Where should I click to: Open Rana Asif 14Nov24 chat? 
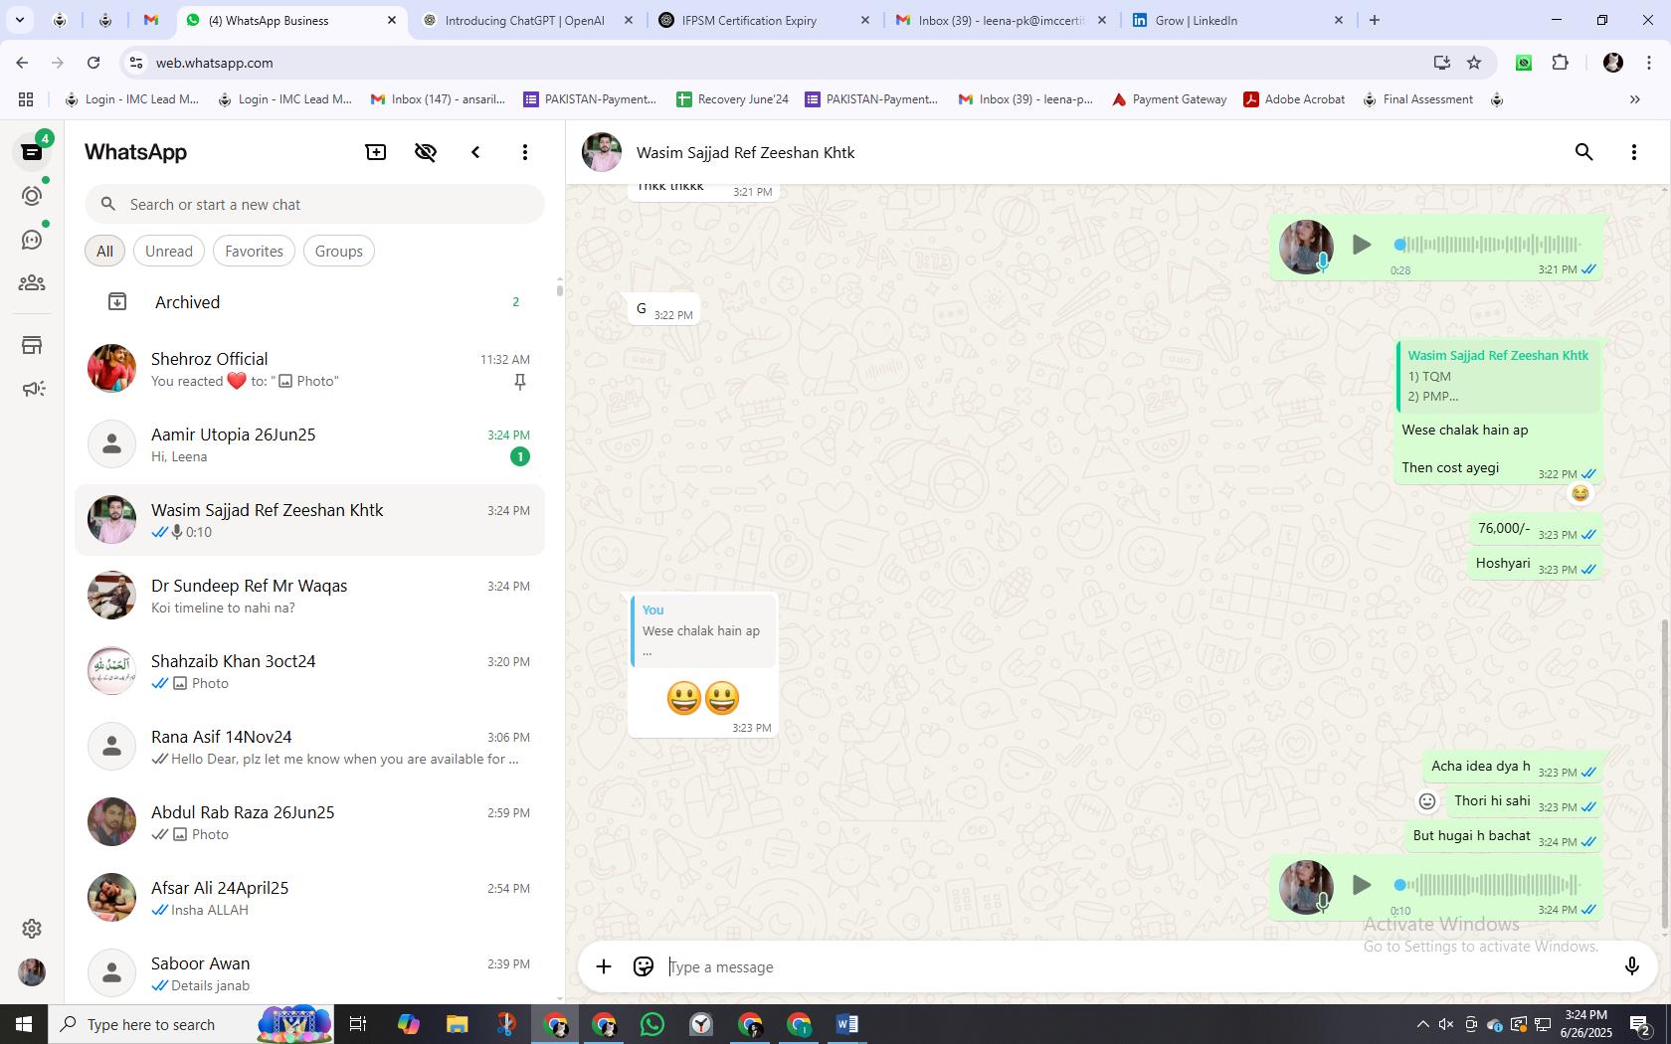click(310, 747)
